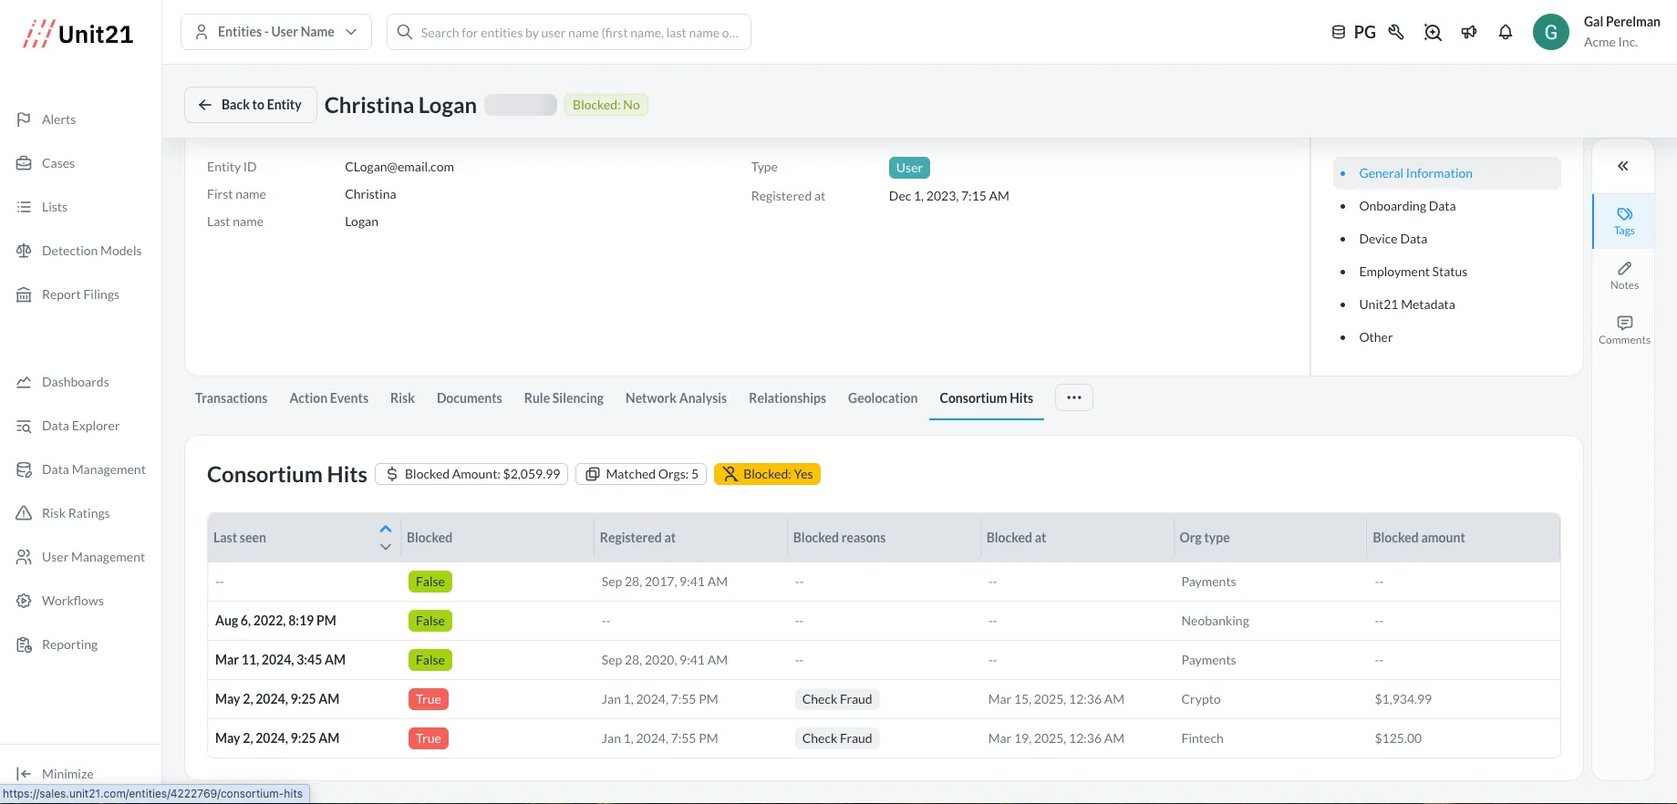The width and height of the screenshot is (1677, 804).
Task: Click Back to Entity button
Action: [x=251, y=105]
